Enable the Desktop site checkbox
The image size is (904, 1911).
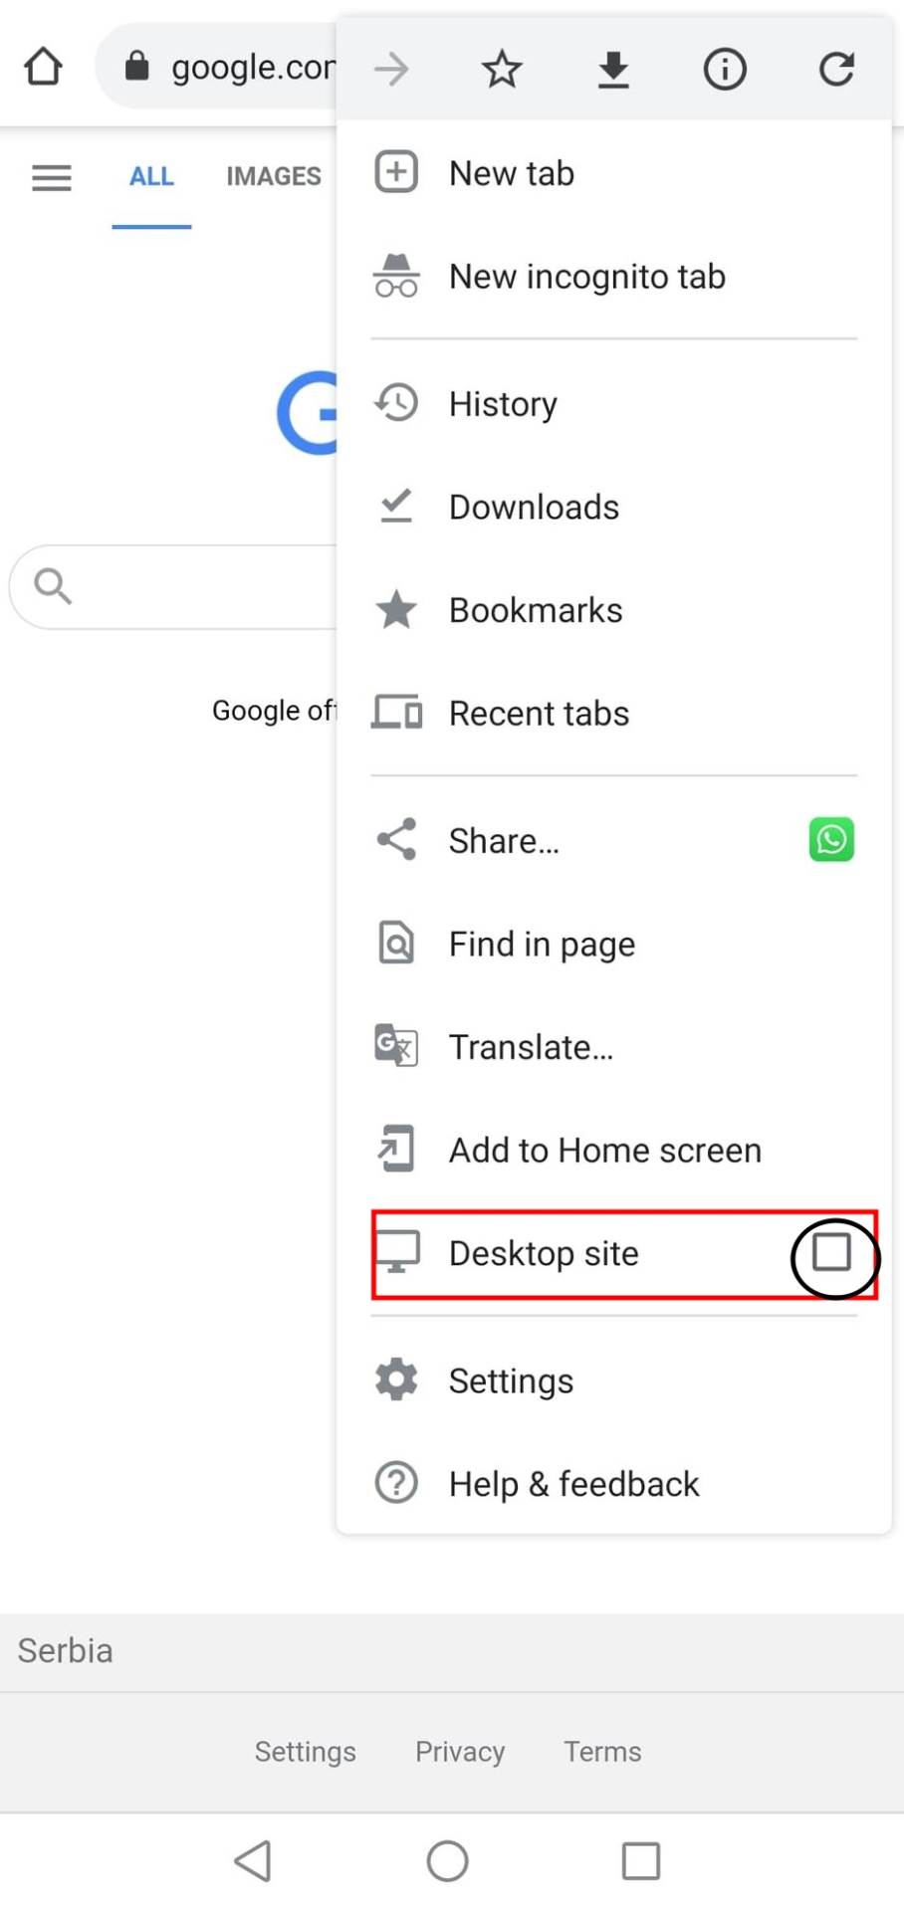(x=831, y=1252)
